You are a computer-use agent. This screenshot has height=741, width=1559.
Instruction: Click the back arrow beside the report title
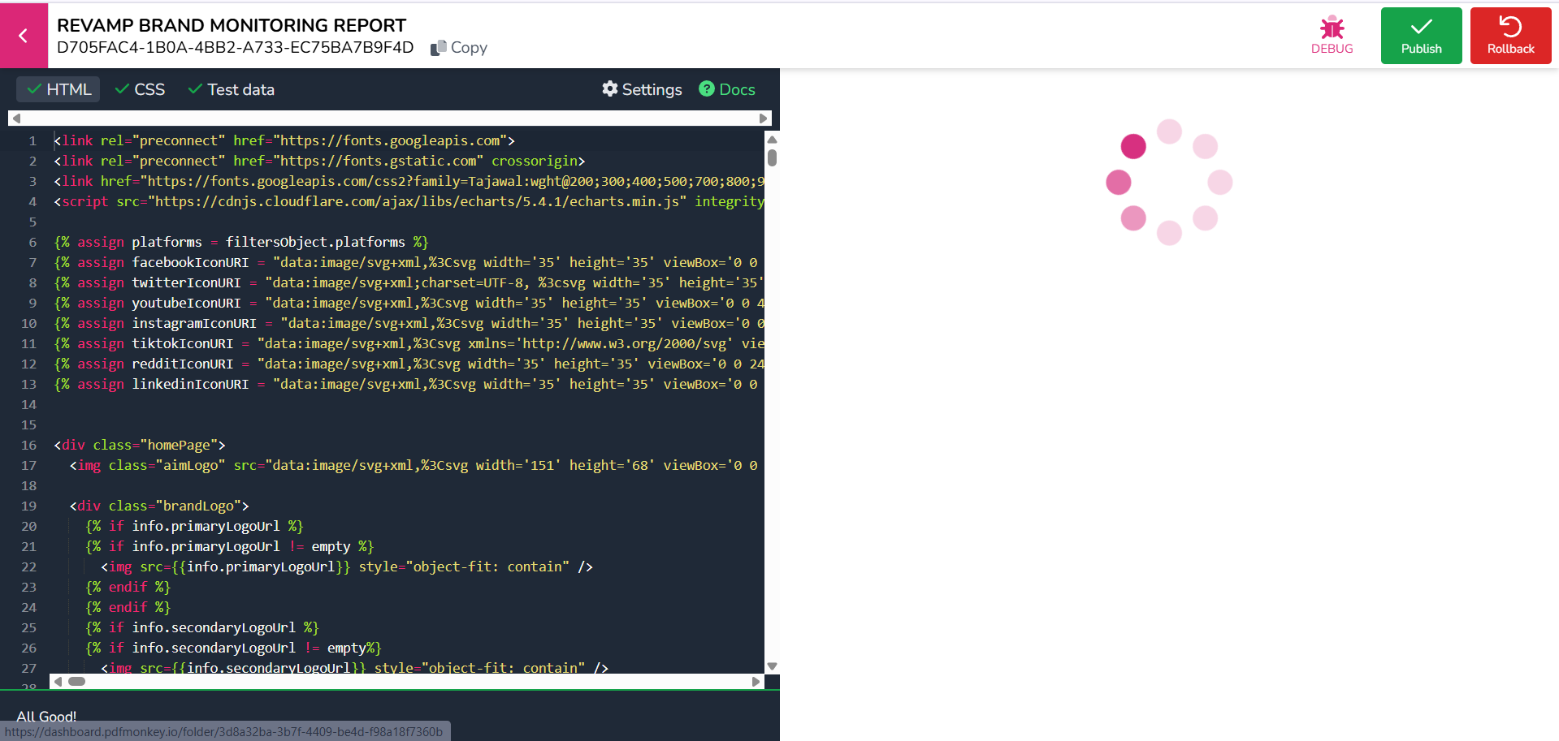(22, 36)
